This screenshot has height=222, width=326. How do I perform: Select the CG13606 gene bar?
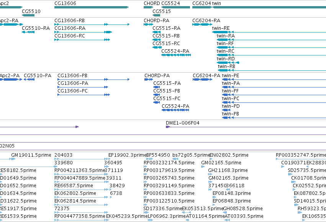click(92, 7)
